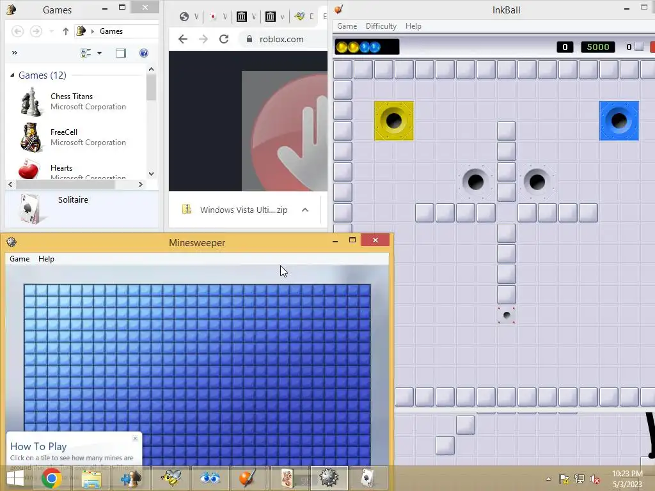655x491 pixels.
Task: Open File Explorer from the taskbar
Action: pos(91,478)
